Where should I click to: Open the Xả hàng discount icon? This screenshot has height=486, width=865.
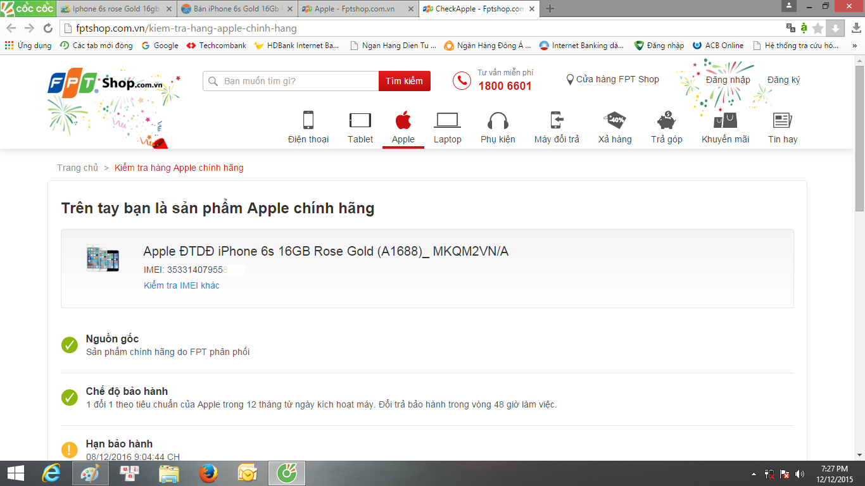615,120
